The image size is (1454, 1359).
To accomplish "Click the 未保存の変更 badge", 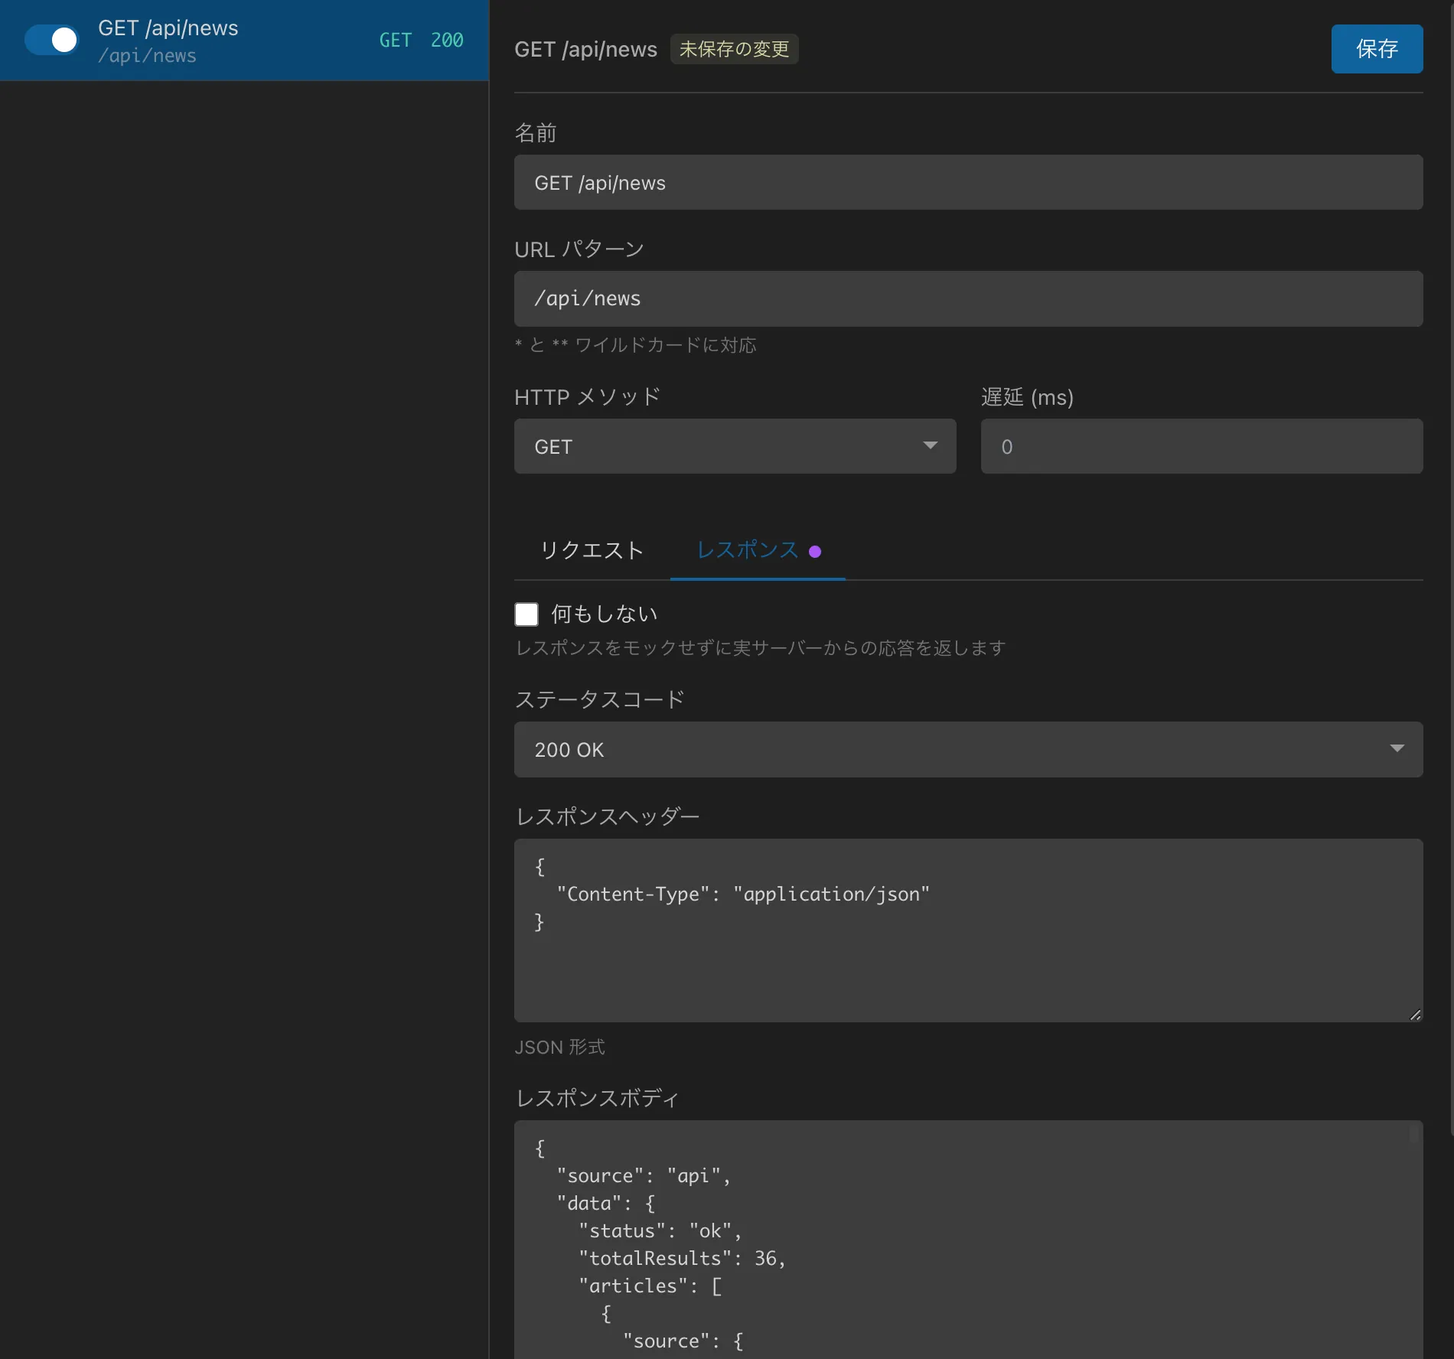I will coord(734,49).
